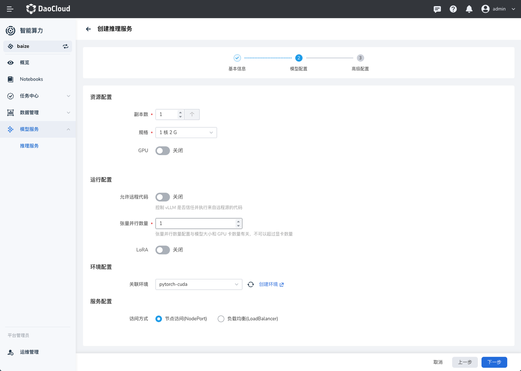Image resolution: width=521 pixels, height=371 pixels.
Task: Click the hamburger menu icon
Action: (x=10, y=9)
